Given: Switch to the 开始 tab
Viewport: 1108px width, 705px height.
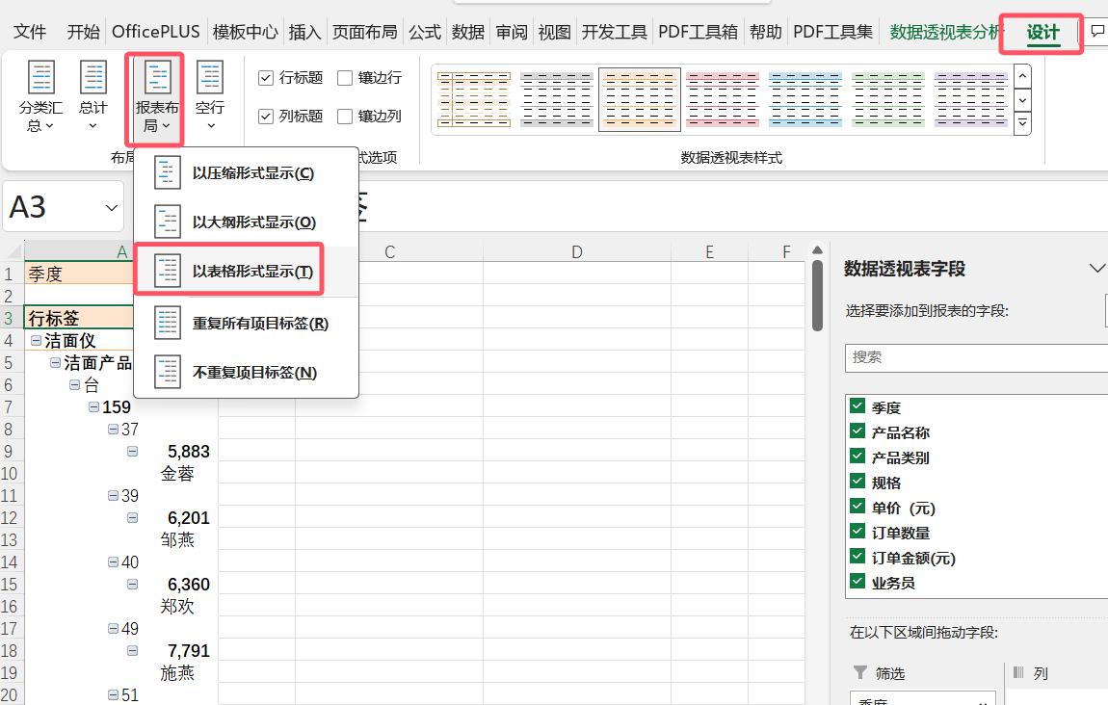Looking at the screenshot, I should pos(84,32).
